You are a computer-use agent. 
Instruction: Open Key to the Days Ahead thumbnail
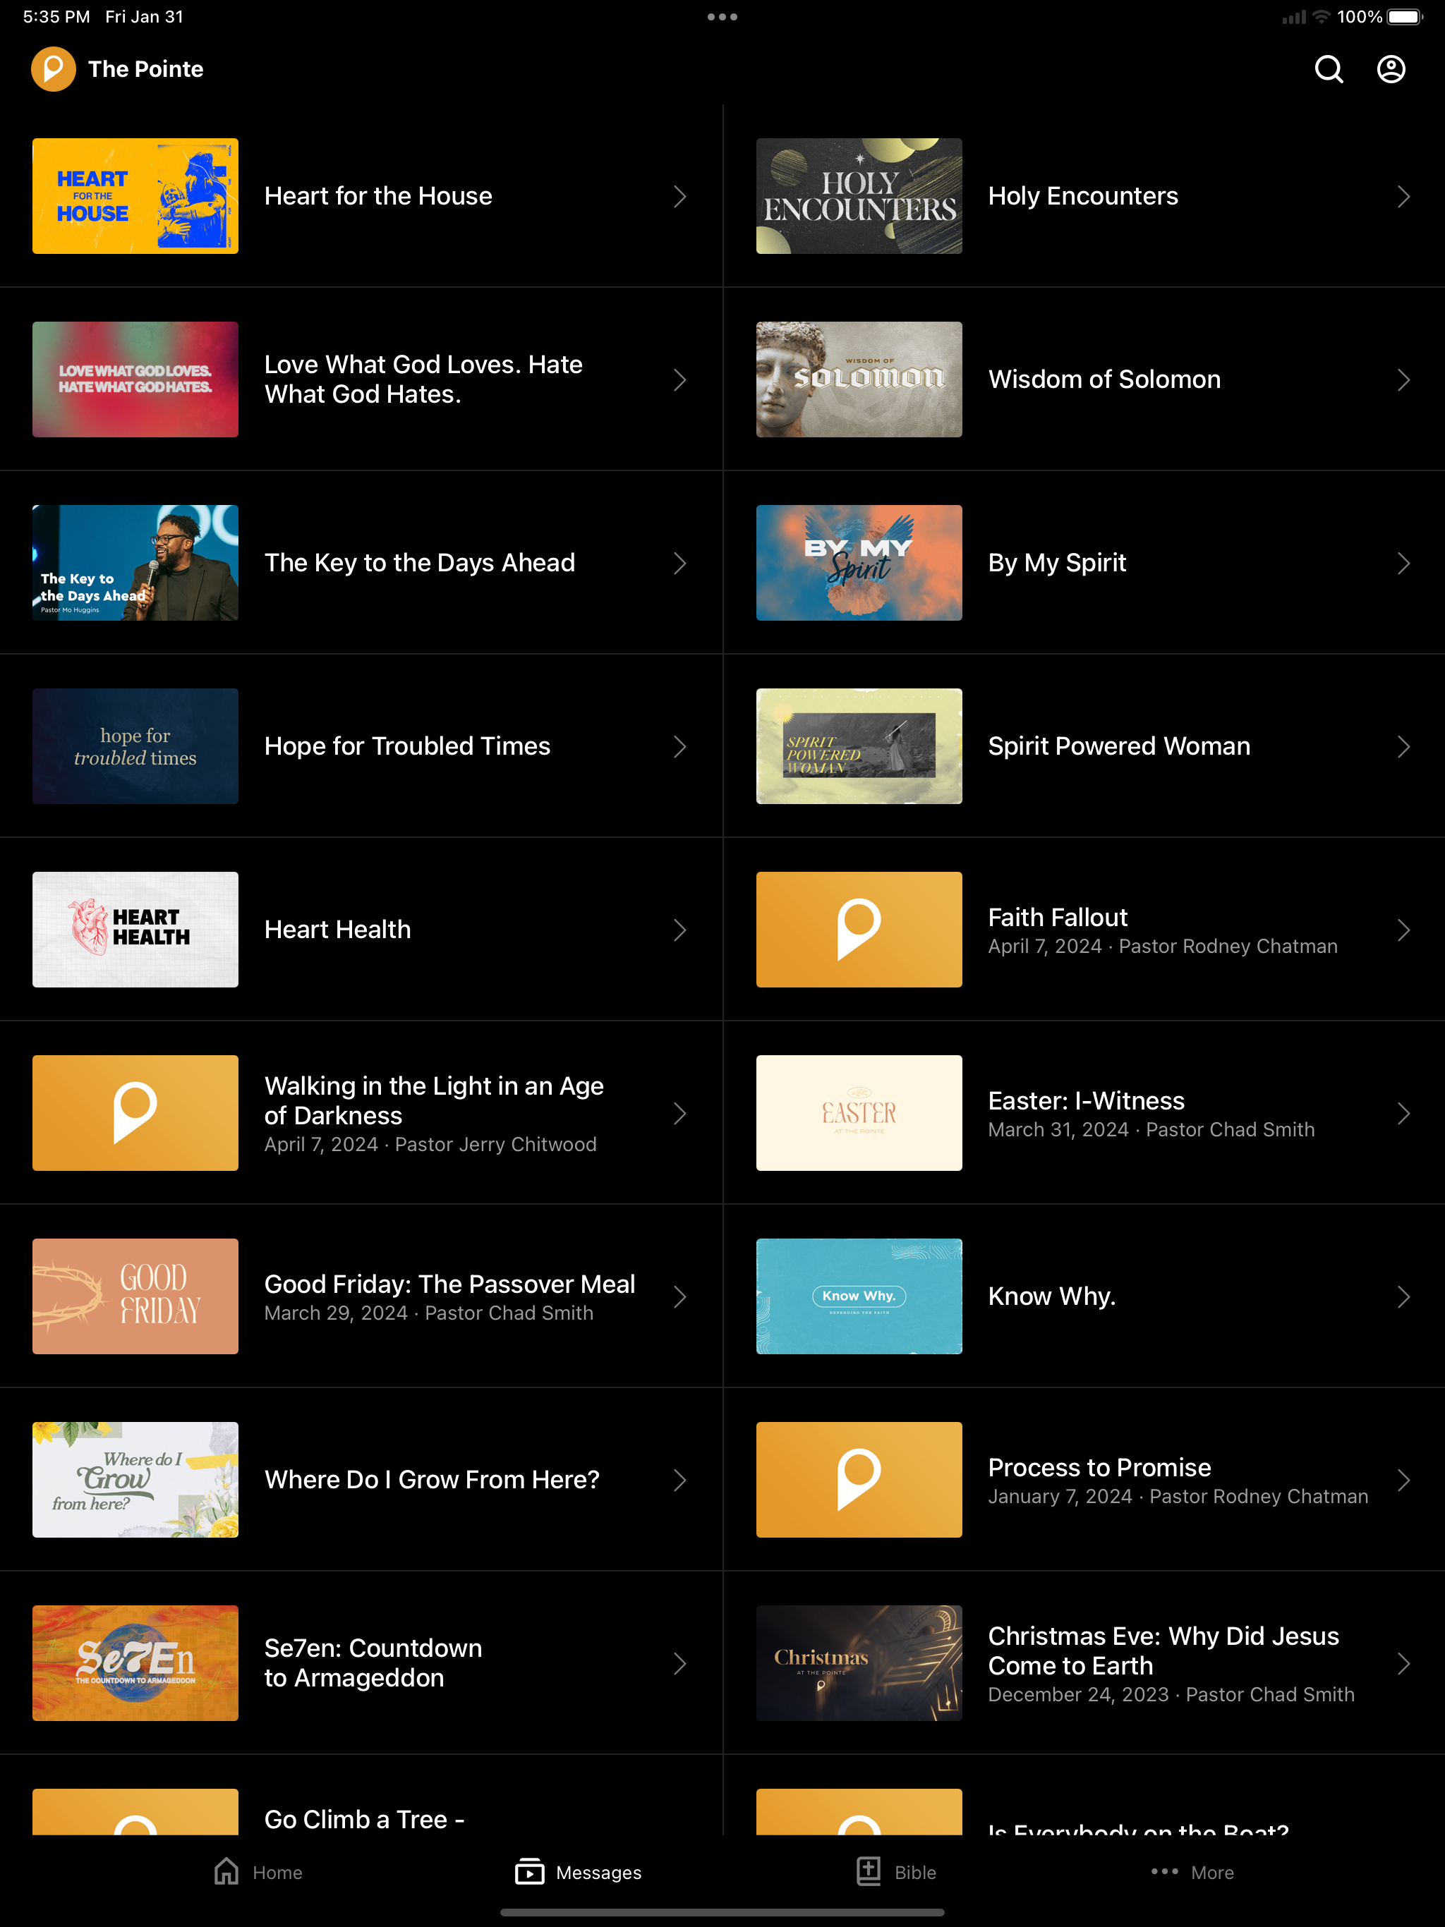(135, 563)
